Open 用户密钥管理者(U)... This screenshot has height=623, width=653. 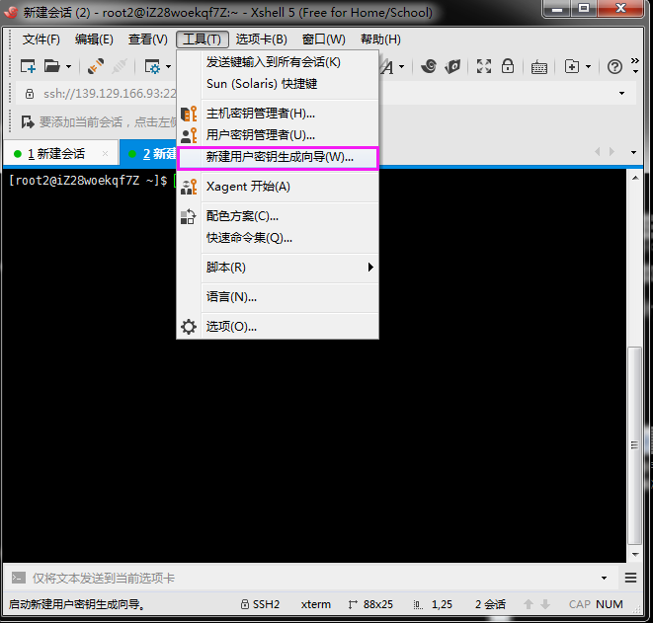tap(278, 135)
